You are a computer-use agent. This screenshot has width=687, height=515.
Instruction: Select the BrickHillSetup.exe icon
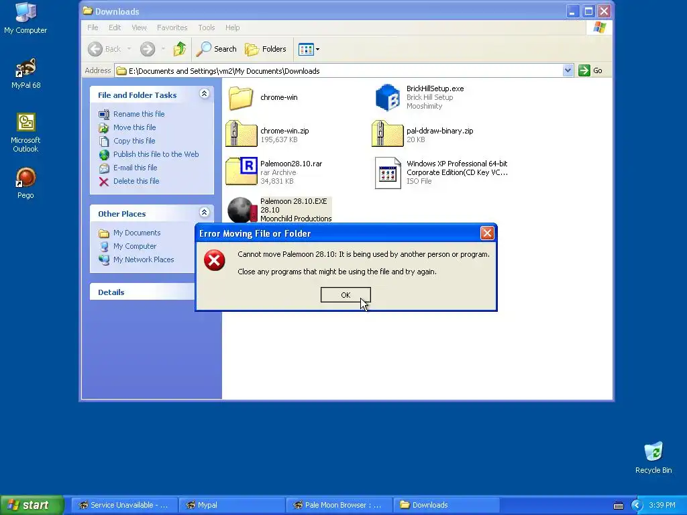tap(388, 97)
